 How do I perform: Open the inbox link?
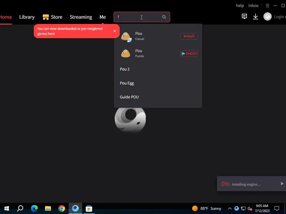253,6
